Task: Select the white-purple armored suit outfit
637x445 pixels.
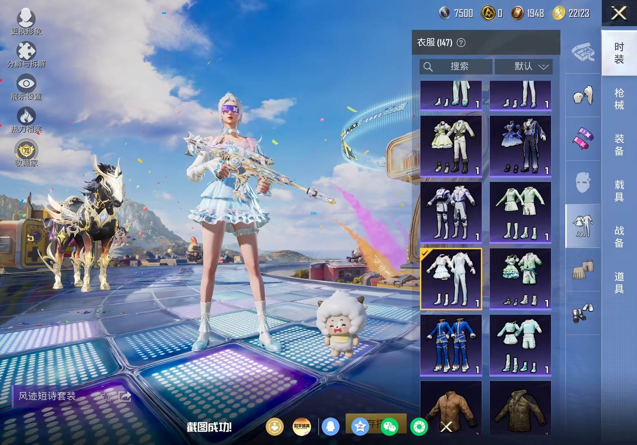Action: click(x=451, y=212)
